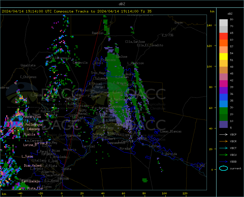Click the 'L_Asuncion' map label
244x197 pixels.
136,63
